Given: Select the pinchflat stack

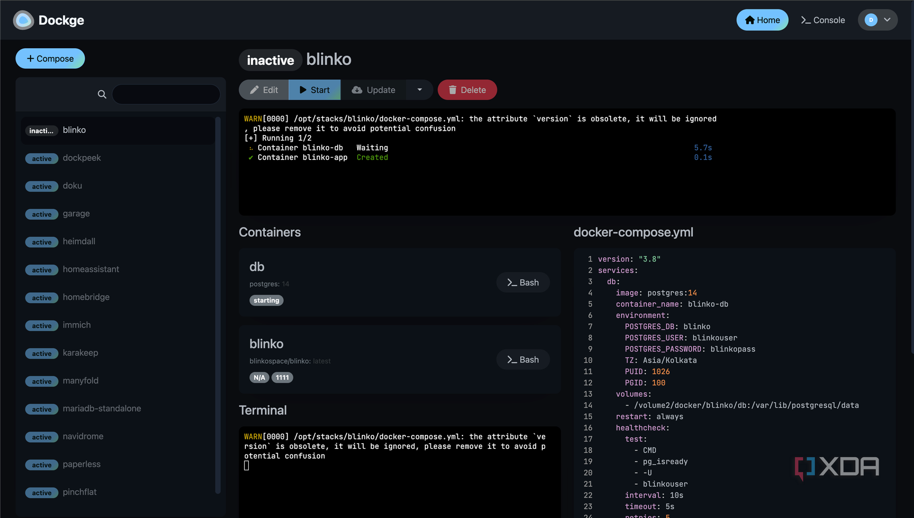Looking at the screenshot, I should point(118,493).
